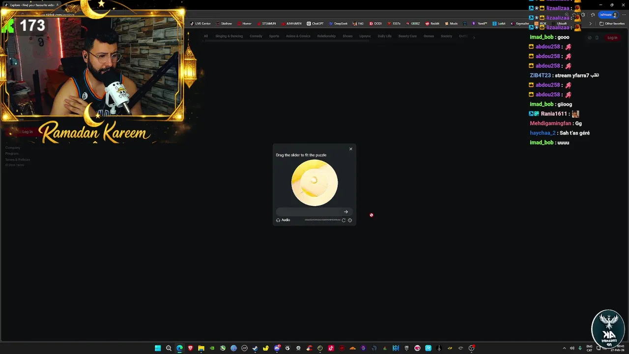Click the circular puzzle image
This screenshot has height=354, width=629.
point(314,183)
